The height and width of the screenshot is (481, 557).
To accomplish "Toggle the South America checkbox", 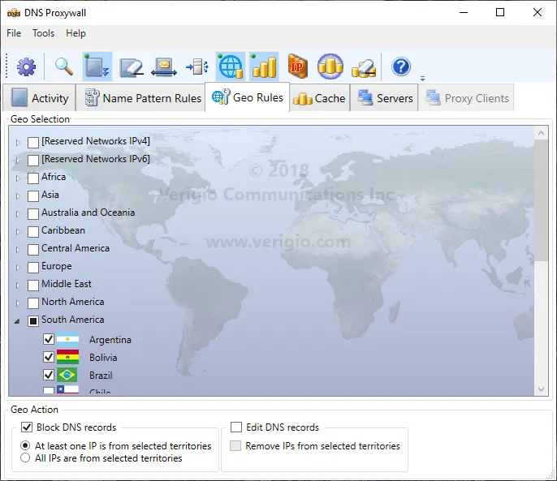I will click(x=33, y=321).
